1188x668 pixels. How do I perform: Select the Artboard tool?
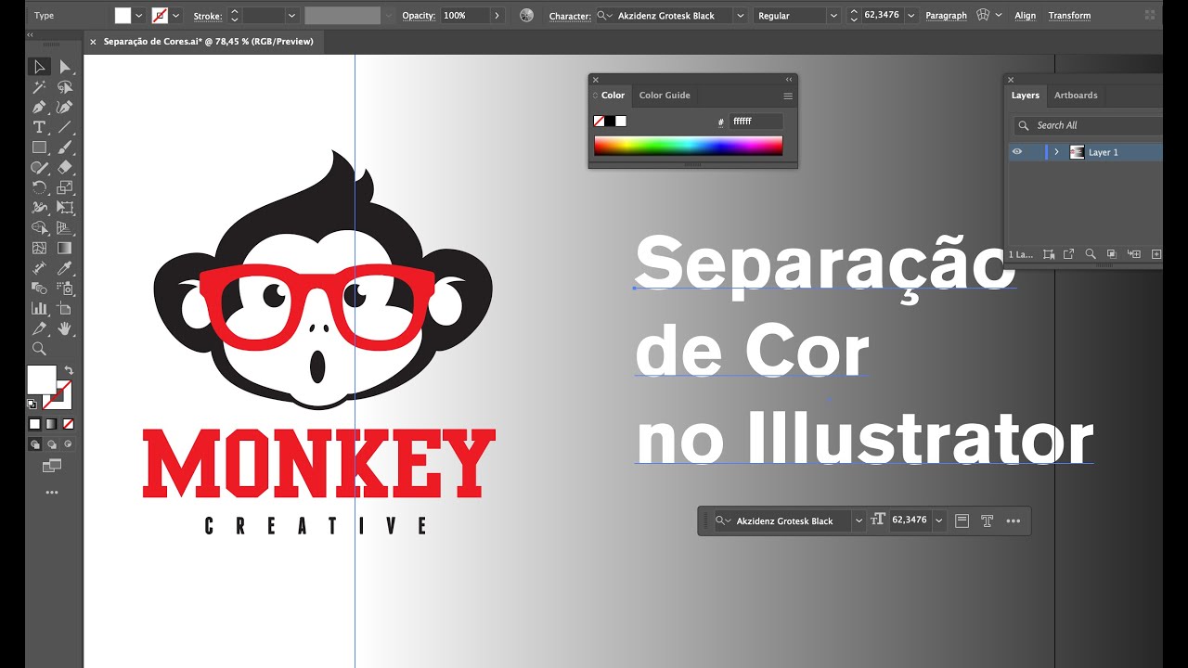click(x=65, y=308)
